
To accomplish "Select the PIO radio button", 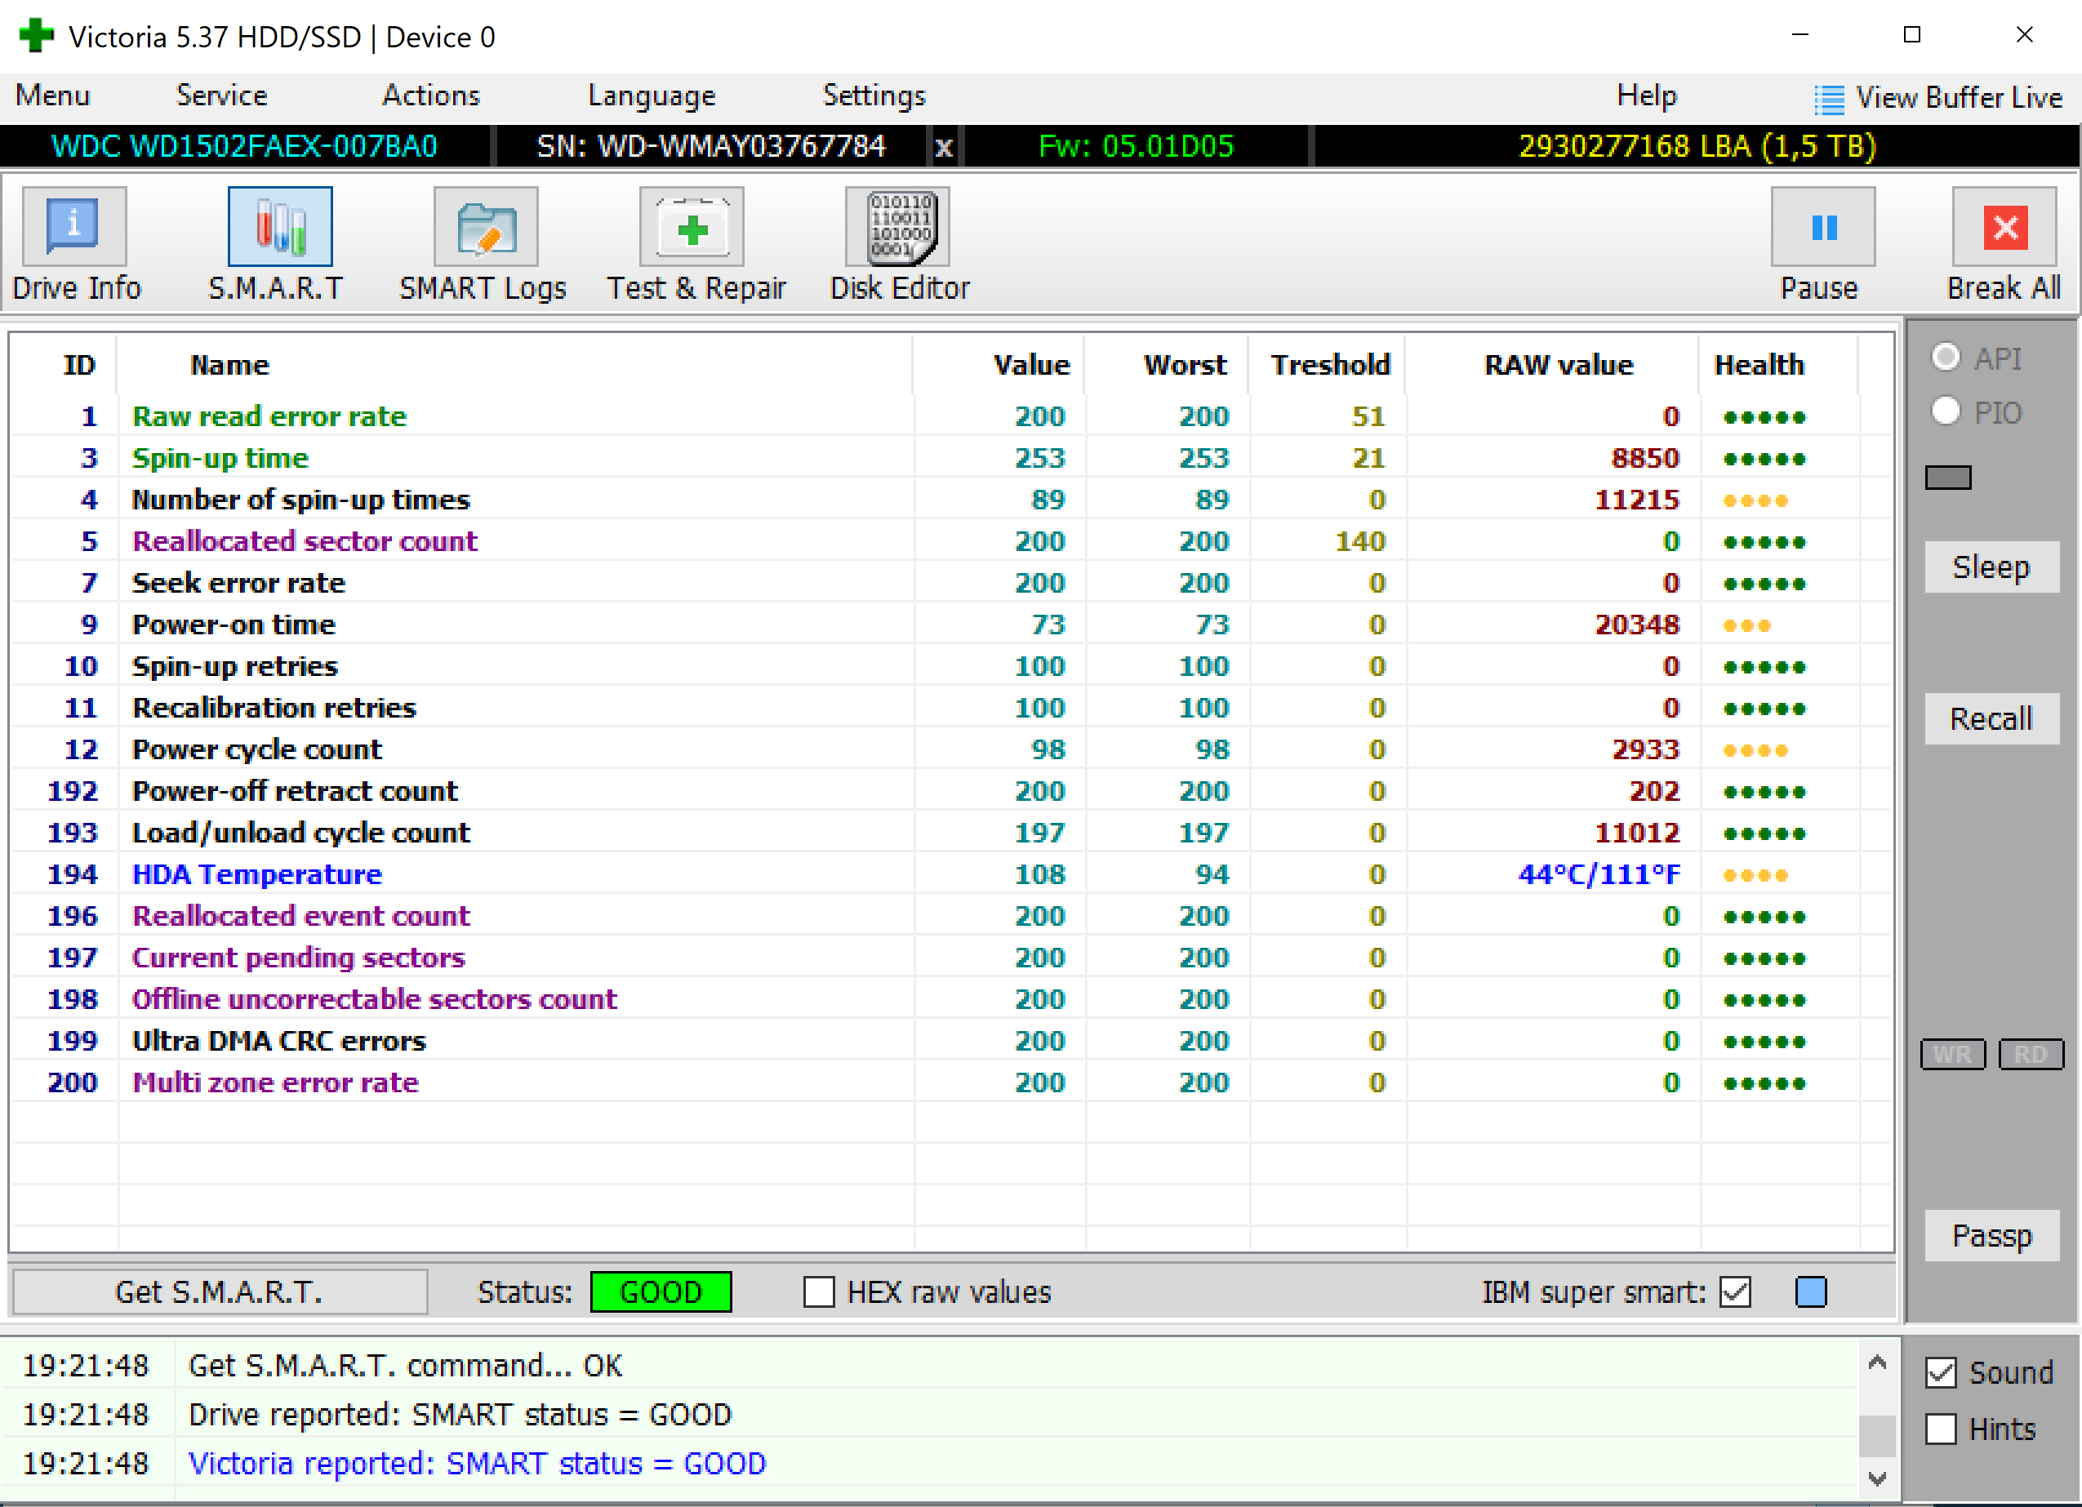I will coord(1945,411).
